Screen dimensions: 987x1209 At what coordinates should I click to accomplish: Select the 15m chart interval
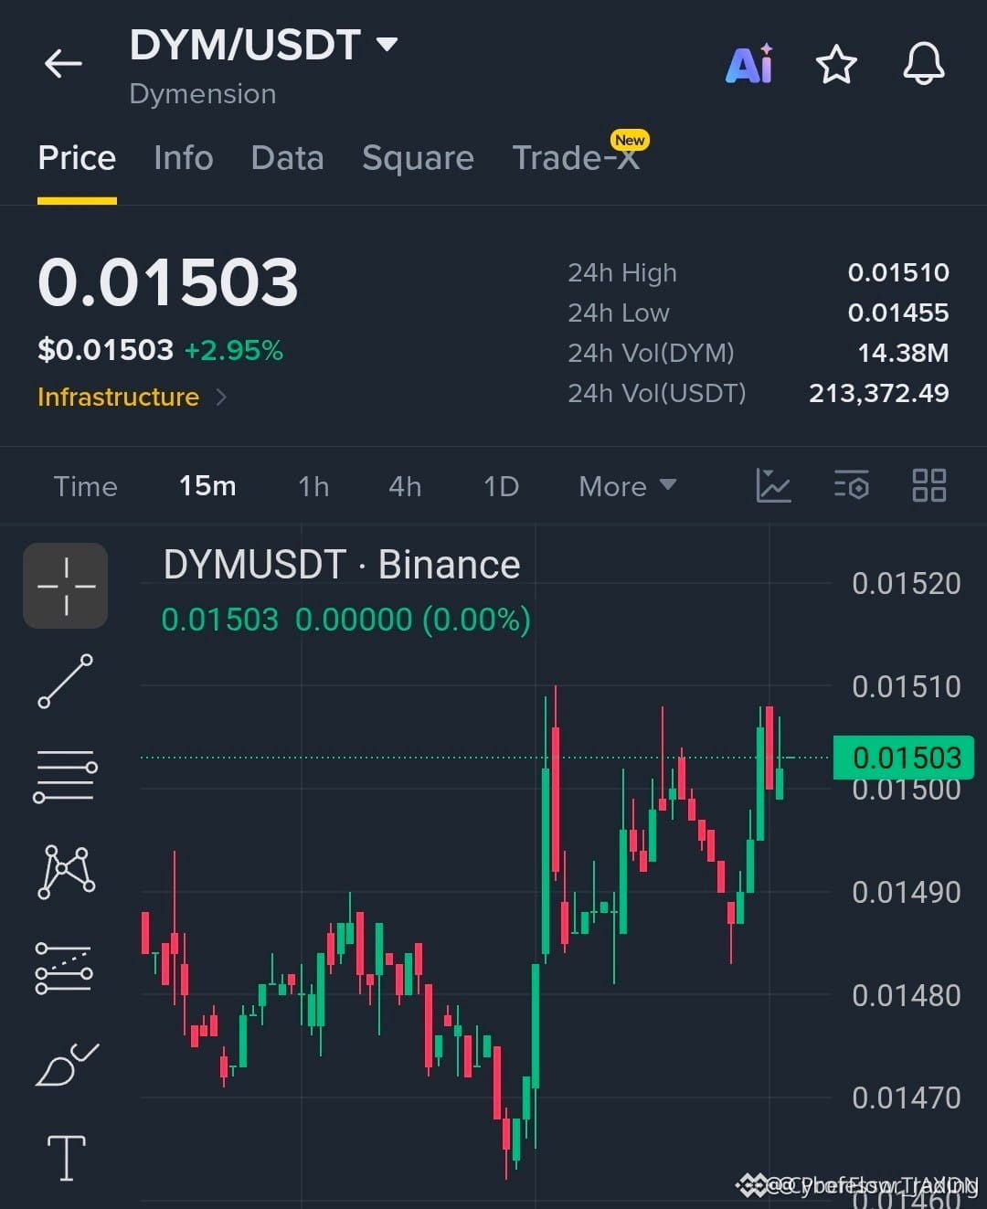click(x=207, y=486)
